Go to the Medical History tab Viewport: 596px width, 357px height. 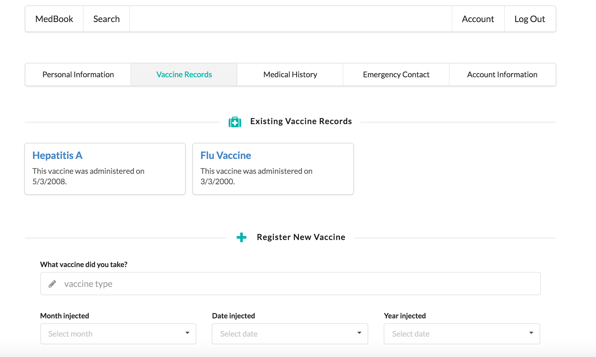[290, 74]
